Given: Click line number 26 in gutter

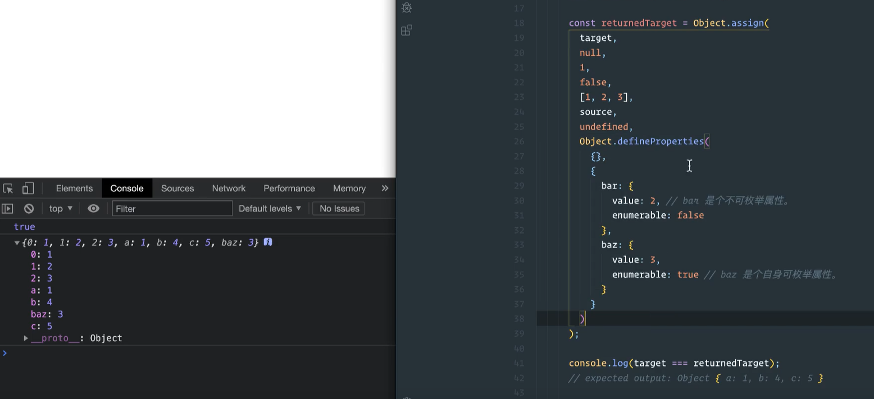Looking at the screenshot, I should coord(519,141).
